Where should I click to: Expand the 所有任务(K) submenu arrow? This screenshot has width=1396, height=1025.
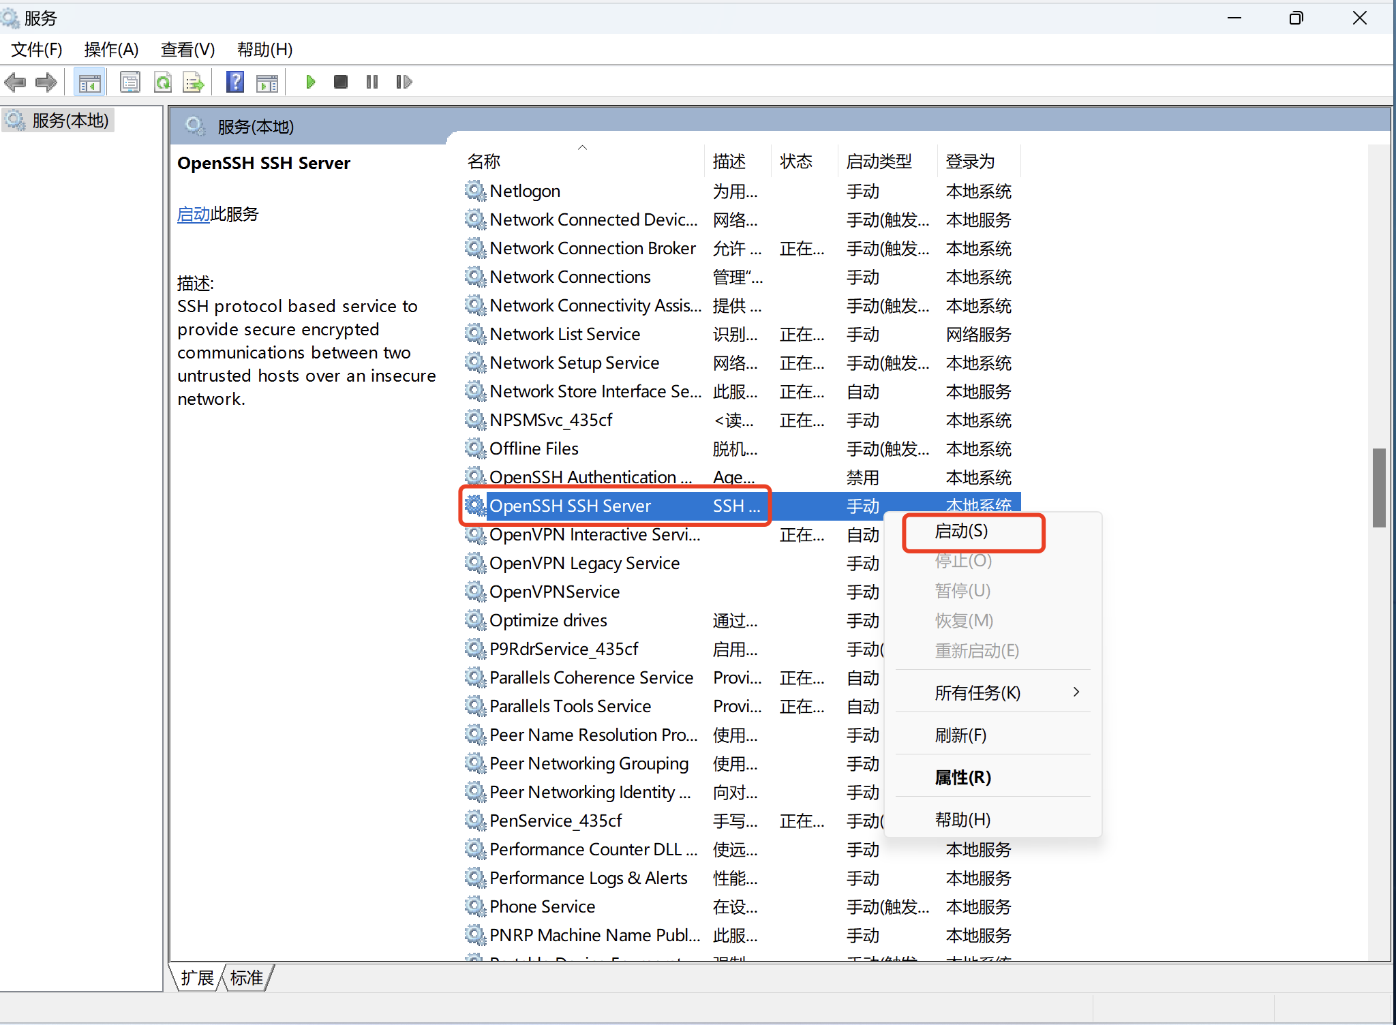click(1076, 692)
